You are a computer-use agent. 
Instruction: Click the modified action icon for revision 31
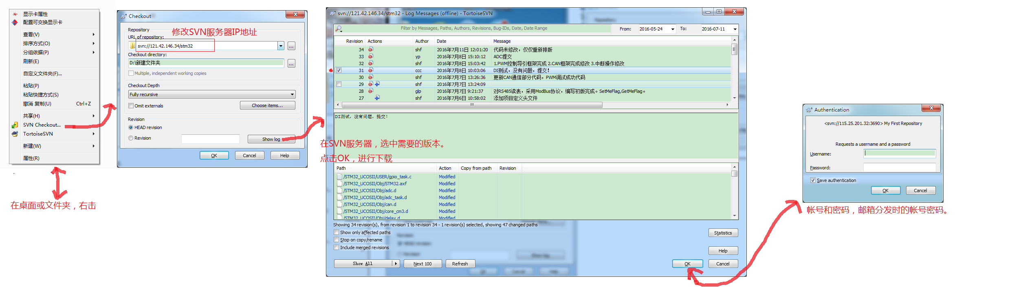coord(371,70)
